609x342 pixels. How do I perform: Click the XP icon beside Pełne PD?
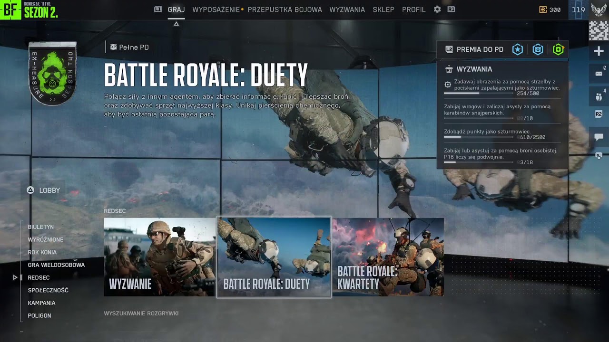coord(113,47)
